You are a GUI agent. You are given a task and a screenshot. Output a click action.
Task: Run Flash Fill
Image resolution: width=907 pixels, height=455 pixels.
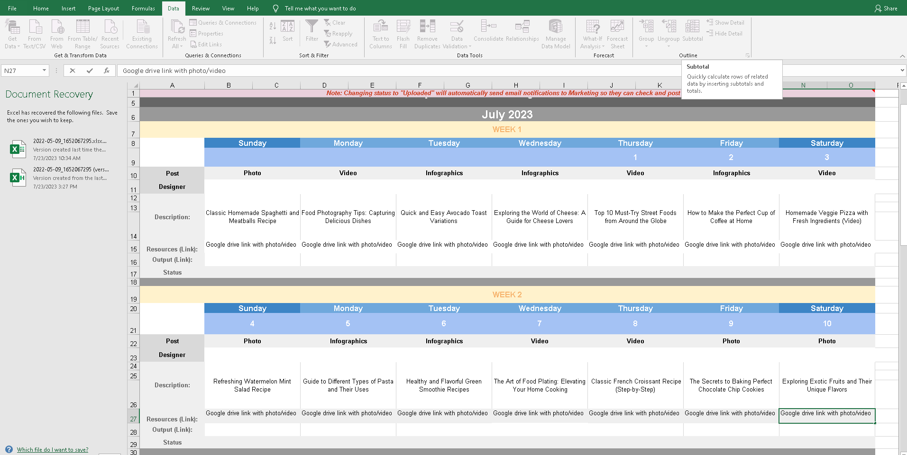point(403,34)
